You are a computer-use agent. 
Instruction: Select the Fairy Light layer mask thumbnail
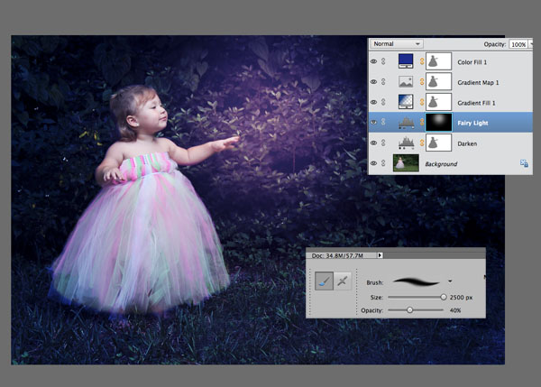[x=438, y=122]
